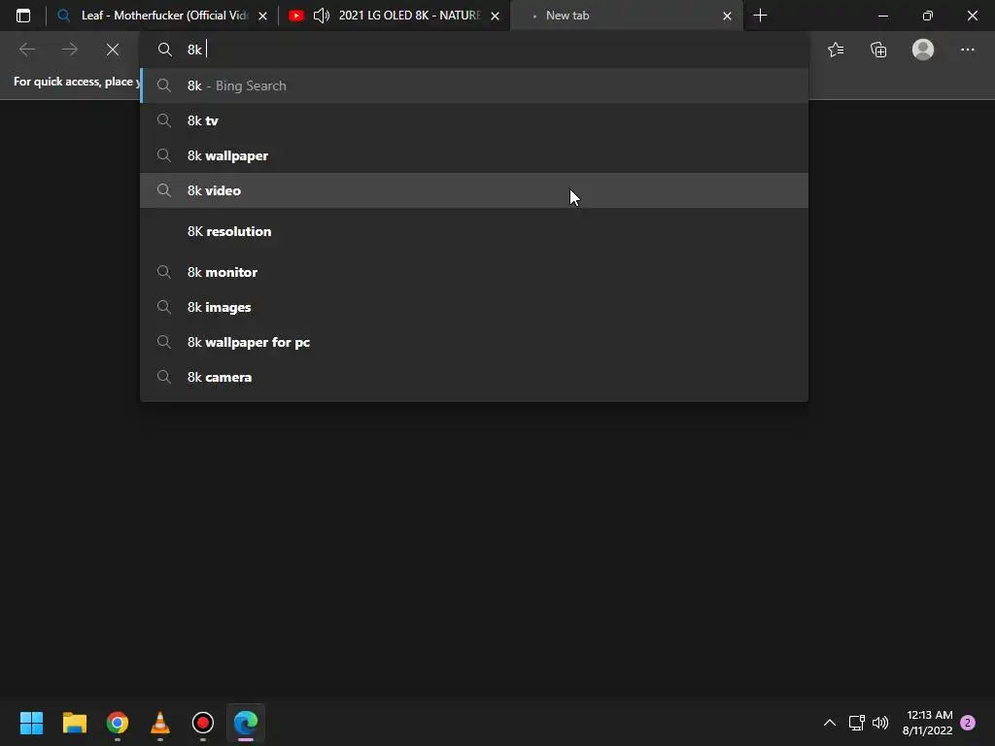The height and width of the screenshot is (746, 995).
Task: Open Google Chrome from the taskbar
Action: point(118,723)
